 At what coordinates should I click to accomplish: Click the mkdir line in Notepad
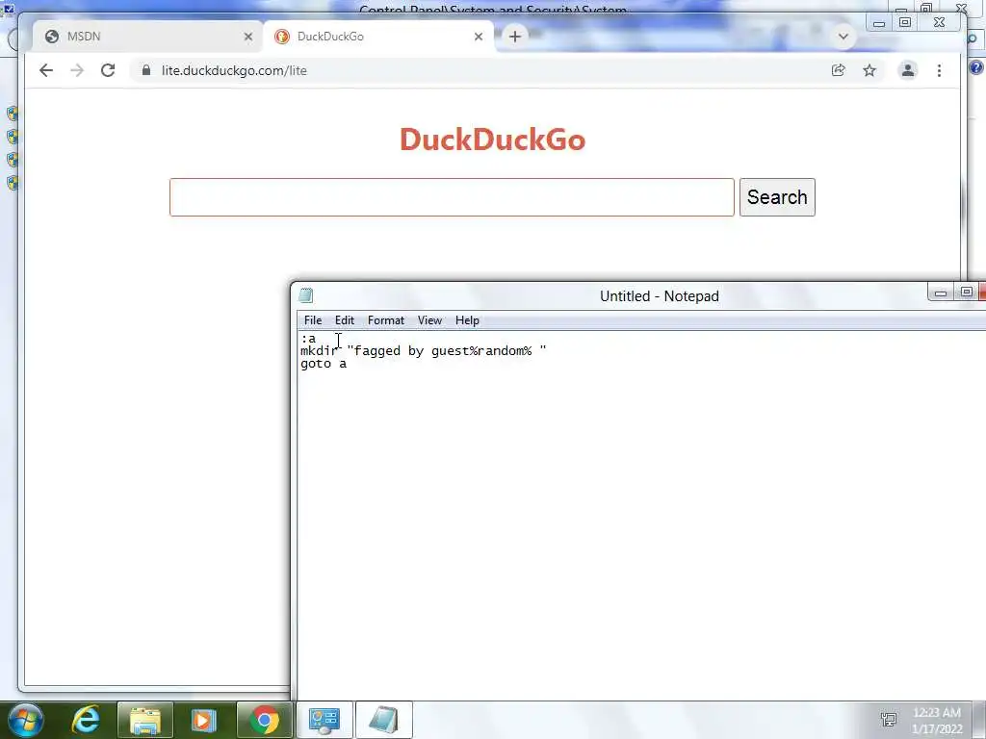coord(424,351)
